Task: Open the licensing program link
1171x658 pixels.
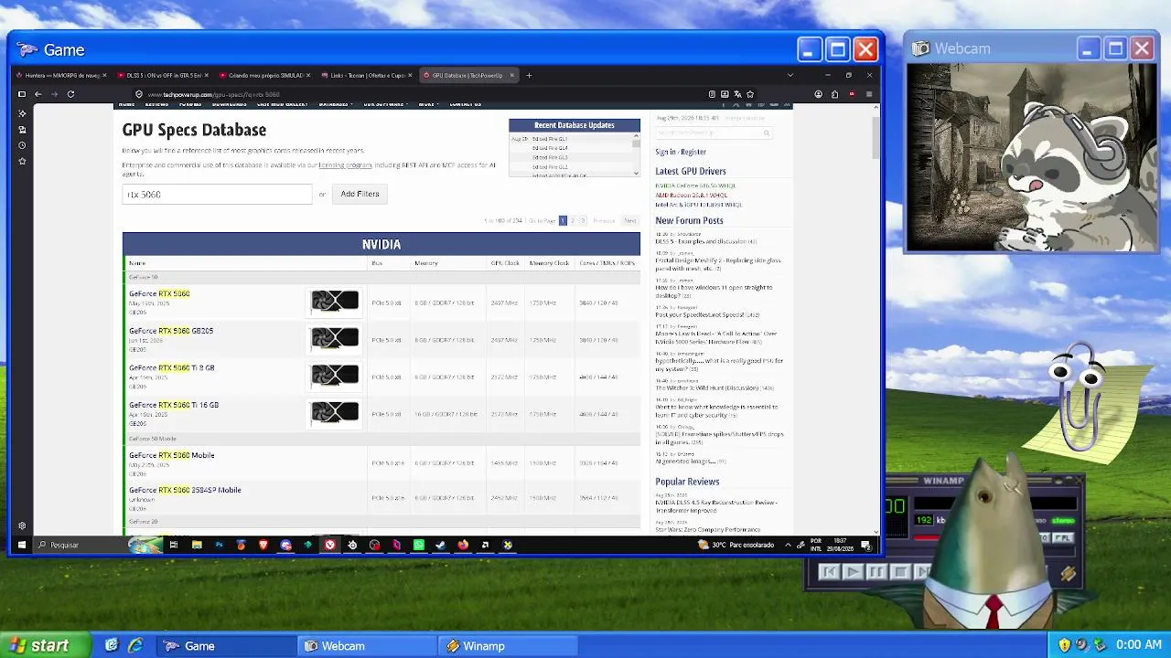Action: pyautogui.click(x=346, y=165)
